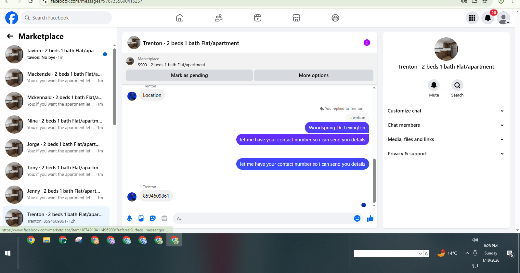Open the taskbar volume speaker icon
Image resolution: width=520 pixels, height=273 pixels.
475,240
